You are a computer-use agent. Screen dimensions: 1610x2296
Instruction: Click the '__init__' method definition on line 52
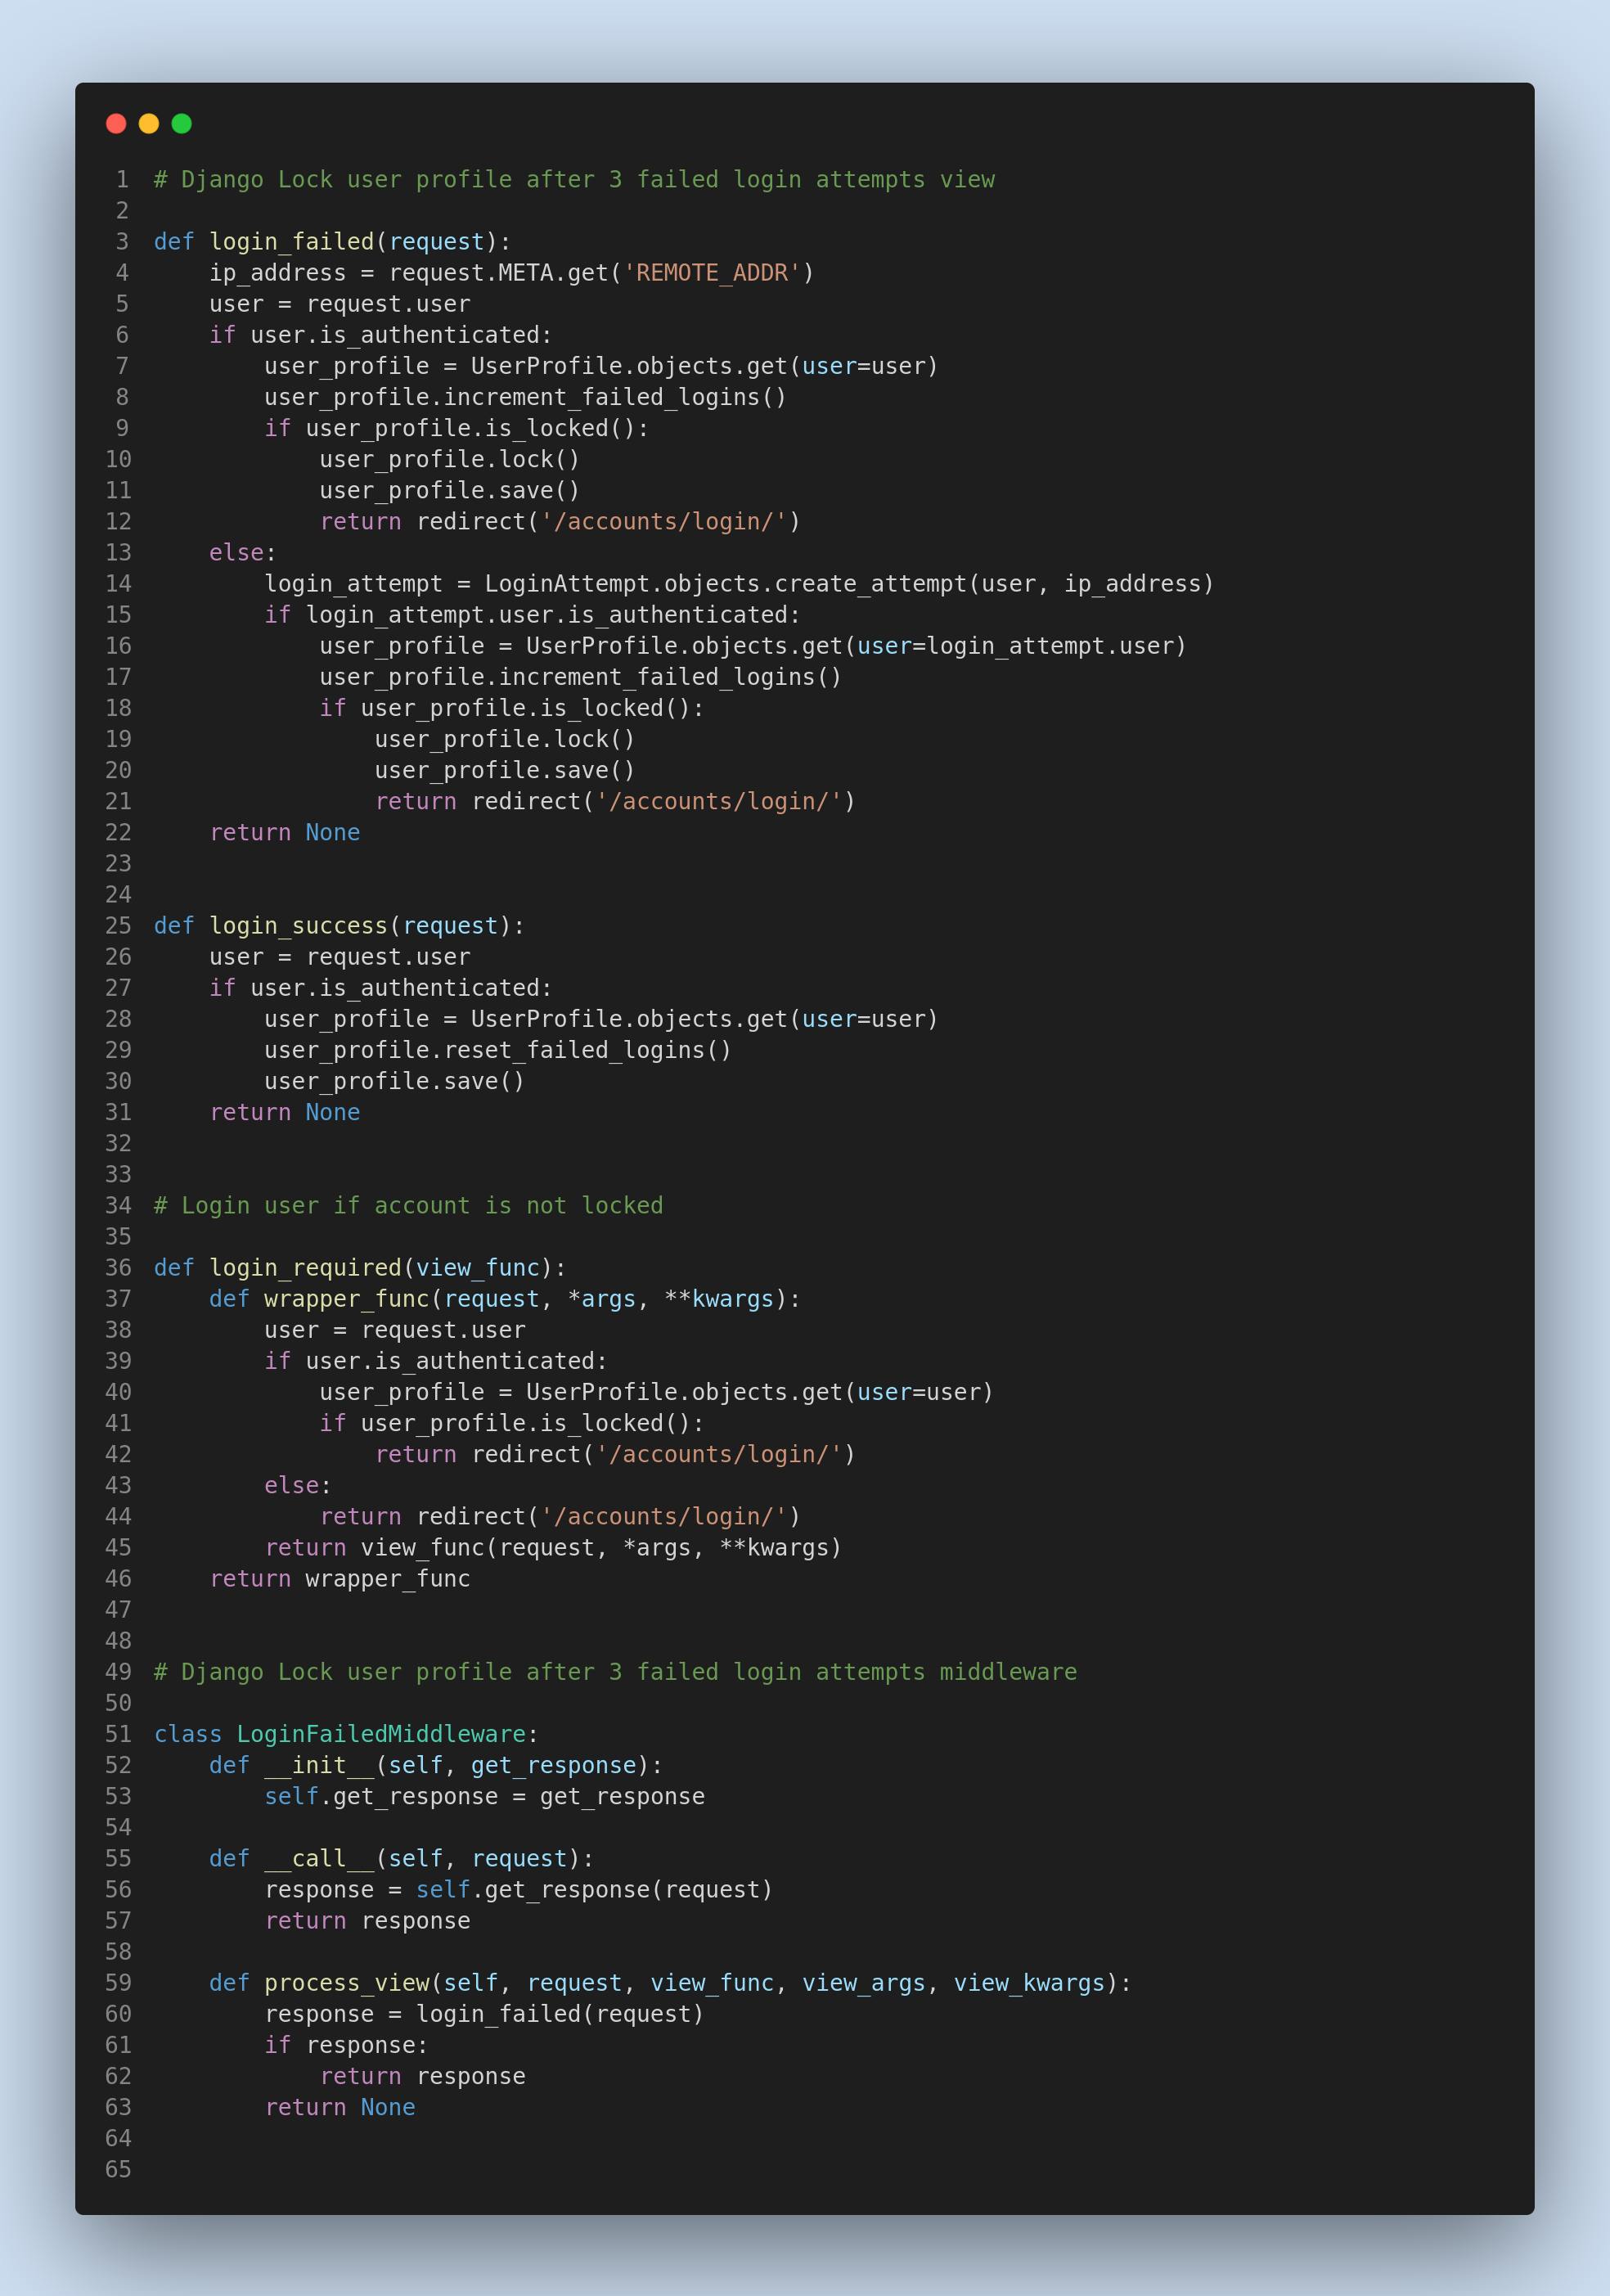click(x=436, y=1765)
